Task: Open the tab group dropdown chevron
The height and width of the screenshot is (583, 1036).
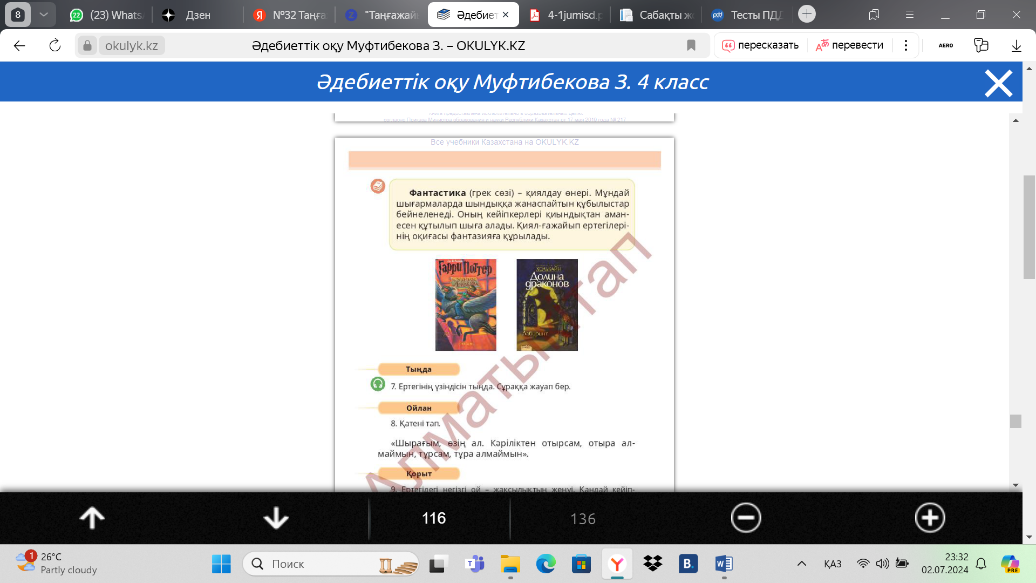Action: coord(44,15)
